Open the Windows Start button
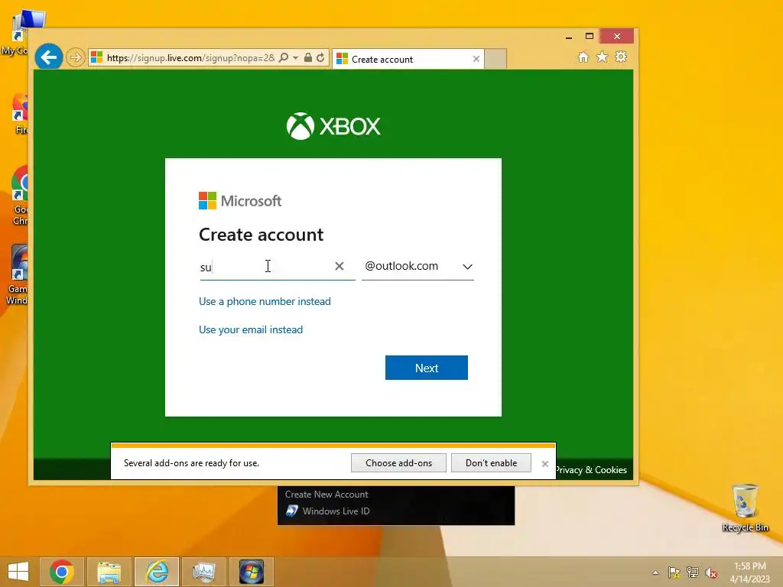Image resolution: width=783 pixels, height=587 pixels. pos(18,572)
